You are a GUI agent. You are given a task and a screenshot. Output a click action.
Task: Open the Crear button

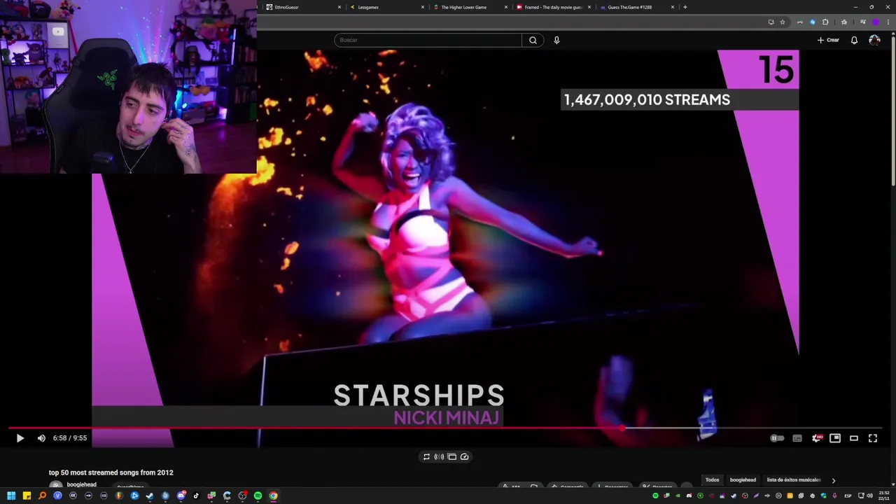click(x=828, y=40)
